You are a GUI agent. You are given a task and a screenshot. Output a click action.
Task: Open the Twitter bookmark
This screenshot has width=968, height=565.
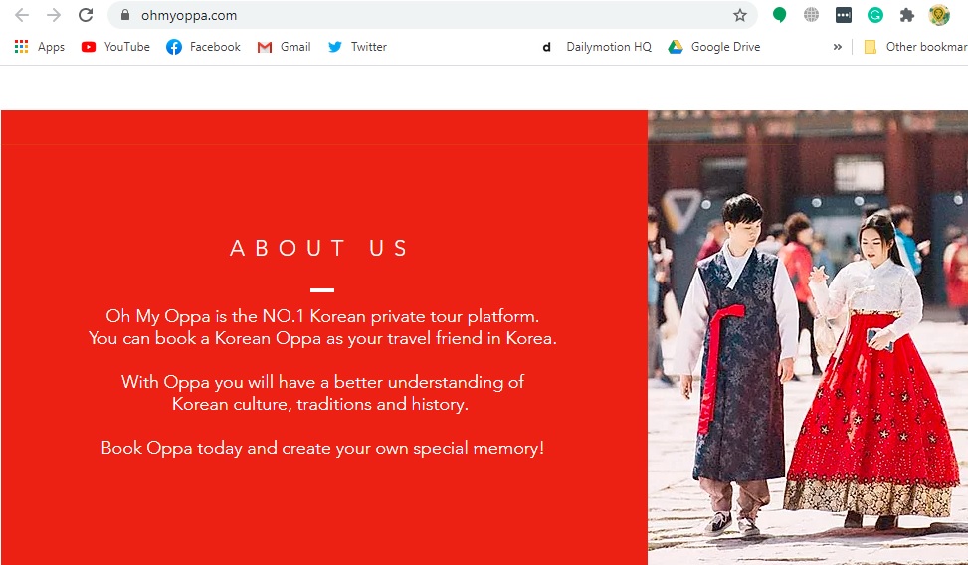[x=357, y=47]
